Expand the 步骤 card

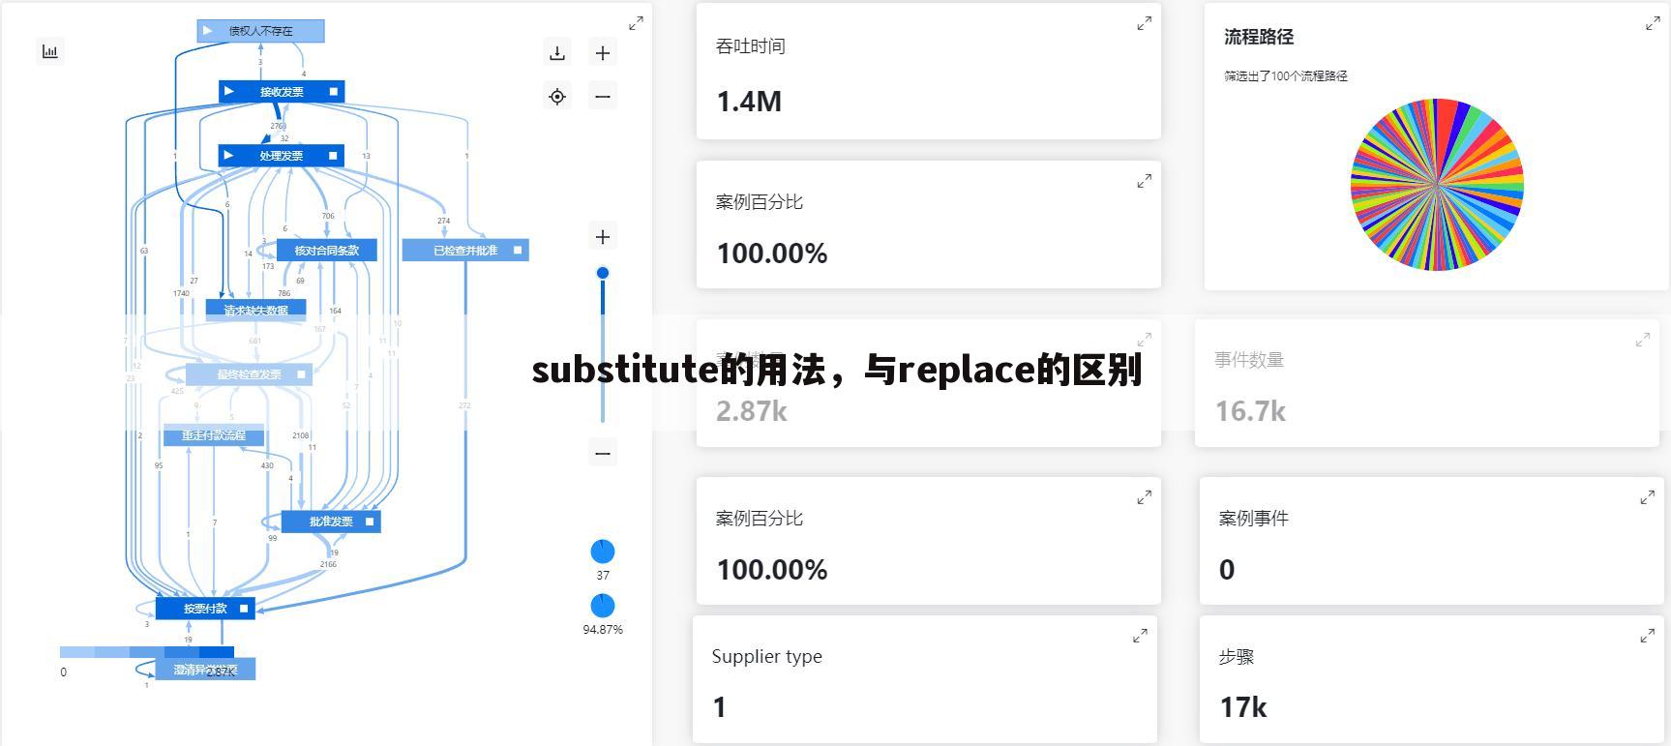[x=1647, y=636]
